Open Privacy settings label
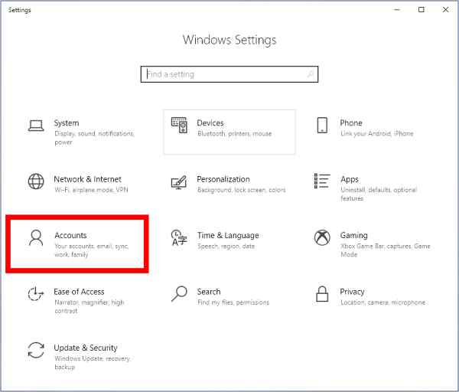 (x=352, y=292)
